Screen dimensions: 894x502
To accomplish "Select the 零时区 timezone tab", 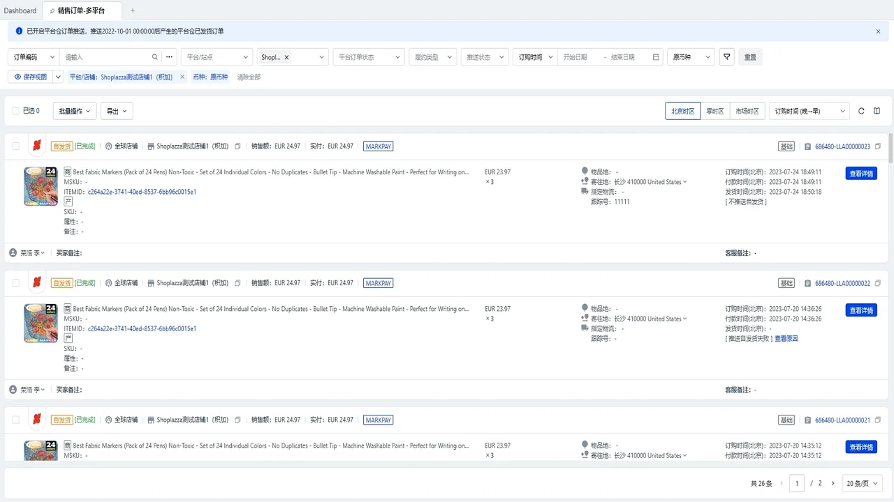I will (x=715, y=110).
